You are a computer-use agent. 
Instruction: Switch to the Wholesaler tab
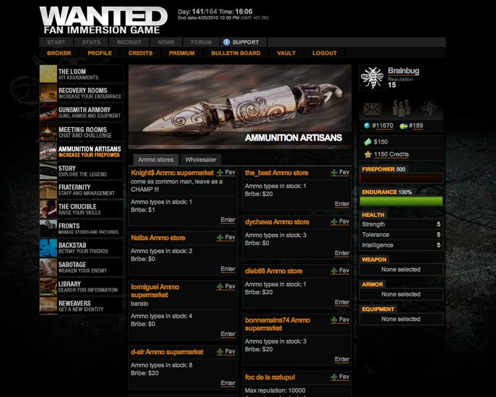click(200, 159)
